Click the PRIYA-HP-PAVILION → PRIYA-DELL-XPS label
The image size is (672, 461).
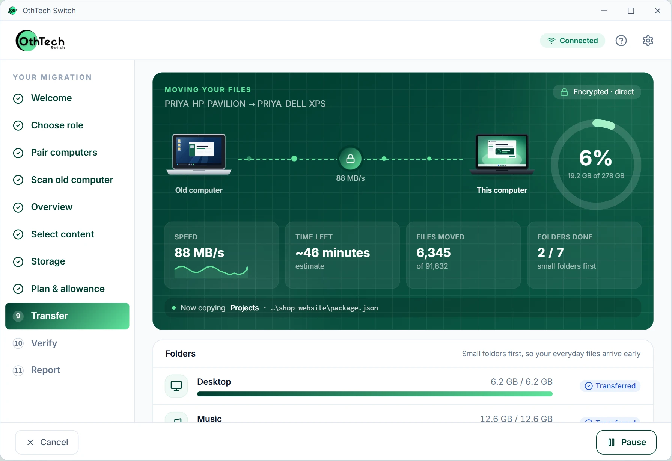click(245, 104)
